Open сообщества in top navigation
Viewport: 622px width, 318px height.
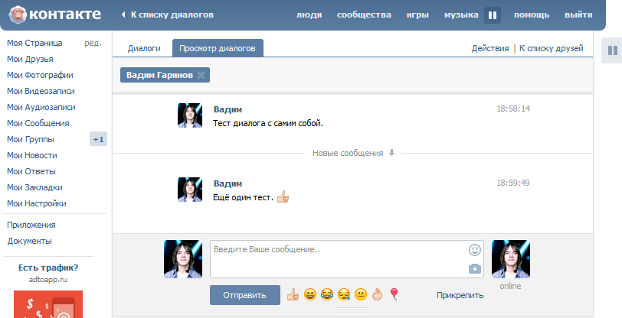point(364,15)
